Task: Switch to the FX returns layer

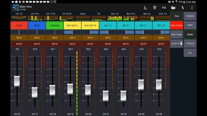Action: (99, 16)
